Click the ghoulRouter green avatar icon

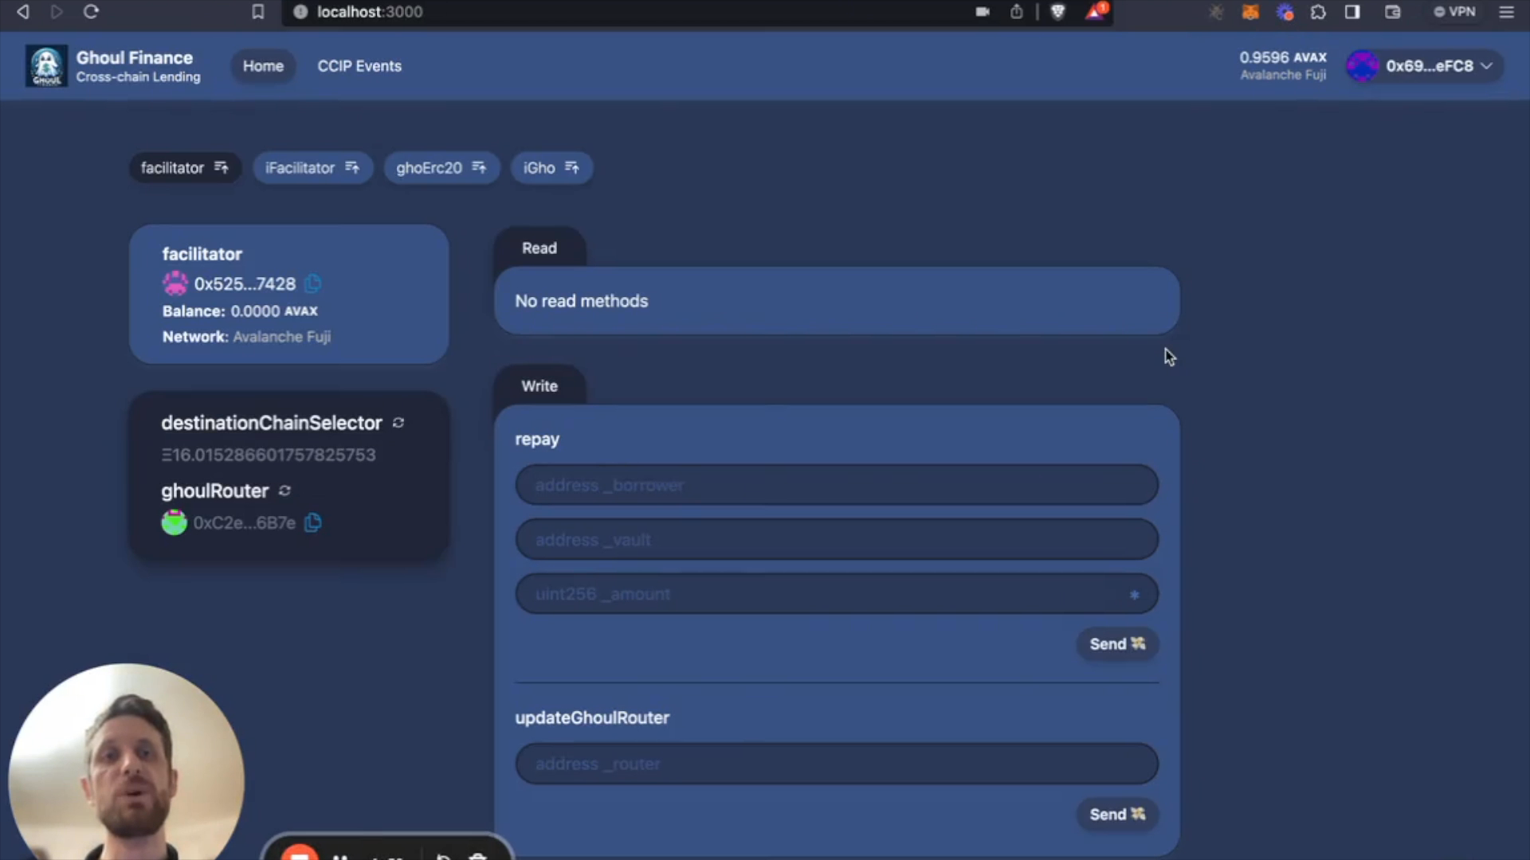point(174,522)
